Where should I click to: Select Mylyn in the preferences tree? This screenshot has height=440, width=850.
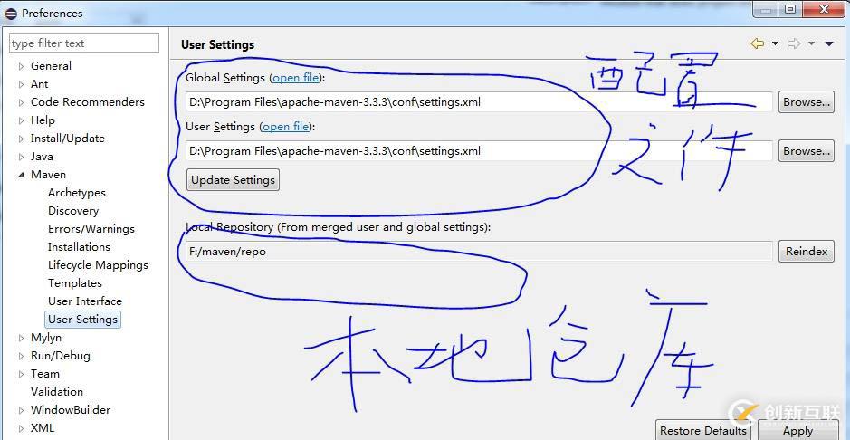click(x=46, y=337)
